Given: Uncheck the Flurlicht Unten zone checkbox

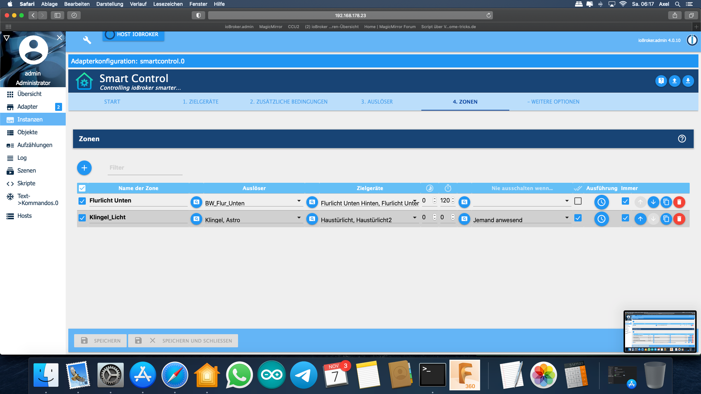Looking at the screenshot, I should coord(82,201).
